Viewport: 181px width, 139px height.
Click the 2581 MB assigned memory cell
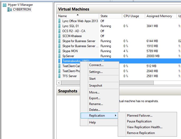click(152, 76)
